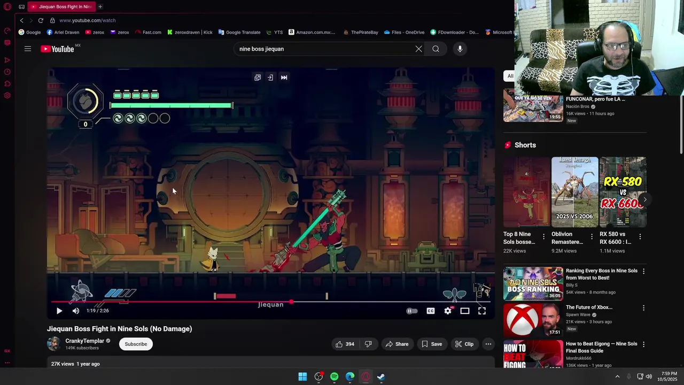Open the zeroxdraven Kick bookmark
The image size is (684, 385).
pyautogui.click(x=190, y=32)
